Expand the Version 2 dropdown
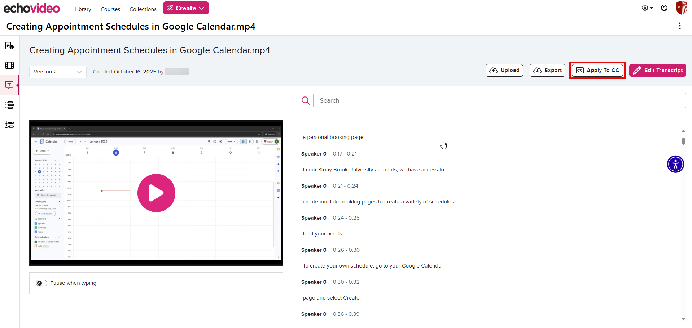This screenshot has width=692, height=328. click(x=58, y=72)
